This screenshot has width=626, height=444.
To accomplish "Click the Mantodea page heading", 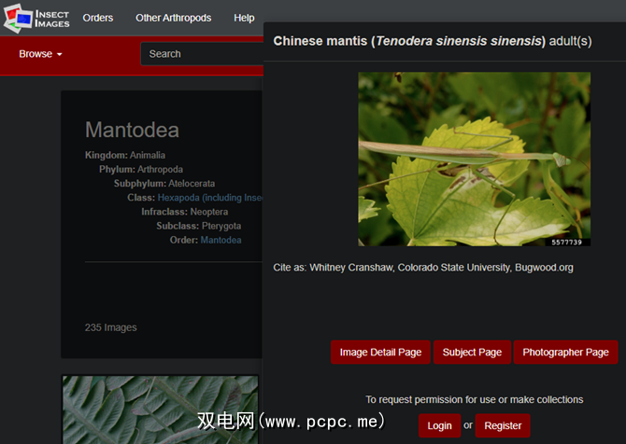I will coord(132,130).
